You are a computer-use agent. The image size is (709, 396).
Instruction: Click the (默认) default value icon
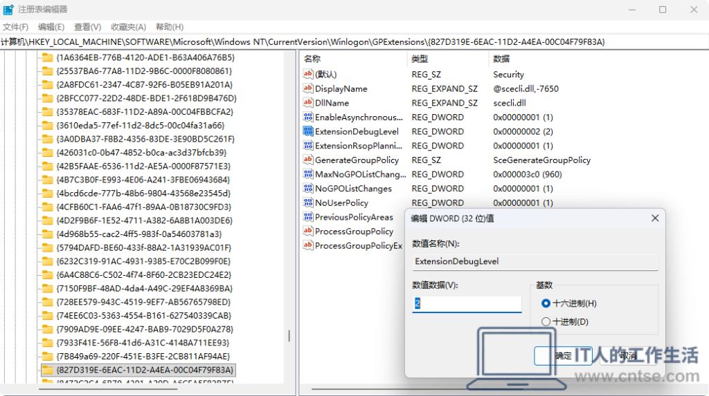click(x=308, y=74)
